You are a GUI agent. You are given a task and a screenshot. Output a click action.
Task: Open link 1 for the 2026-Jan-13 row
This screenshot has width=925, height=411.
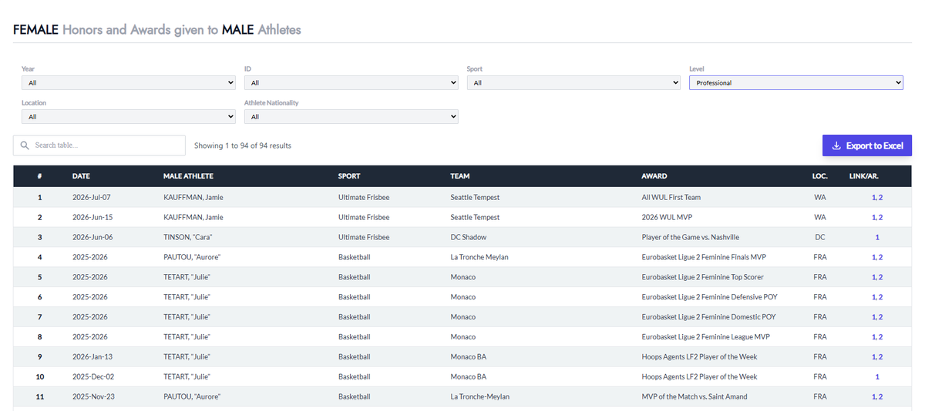point(873,357)
